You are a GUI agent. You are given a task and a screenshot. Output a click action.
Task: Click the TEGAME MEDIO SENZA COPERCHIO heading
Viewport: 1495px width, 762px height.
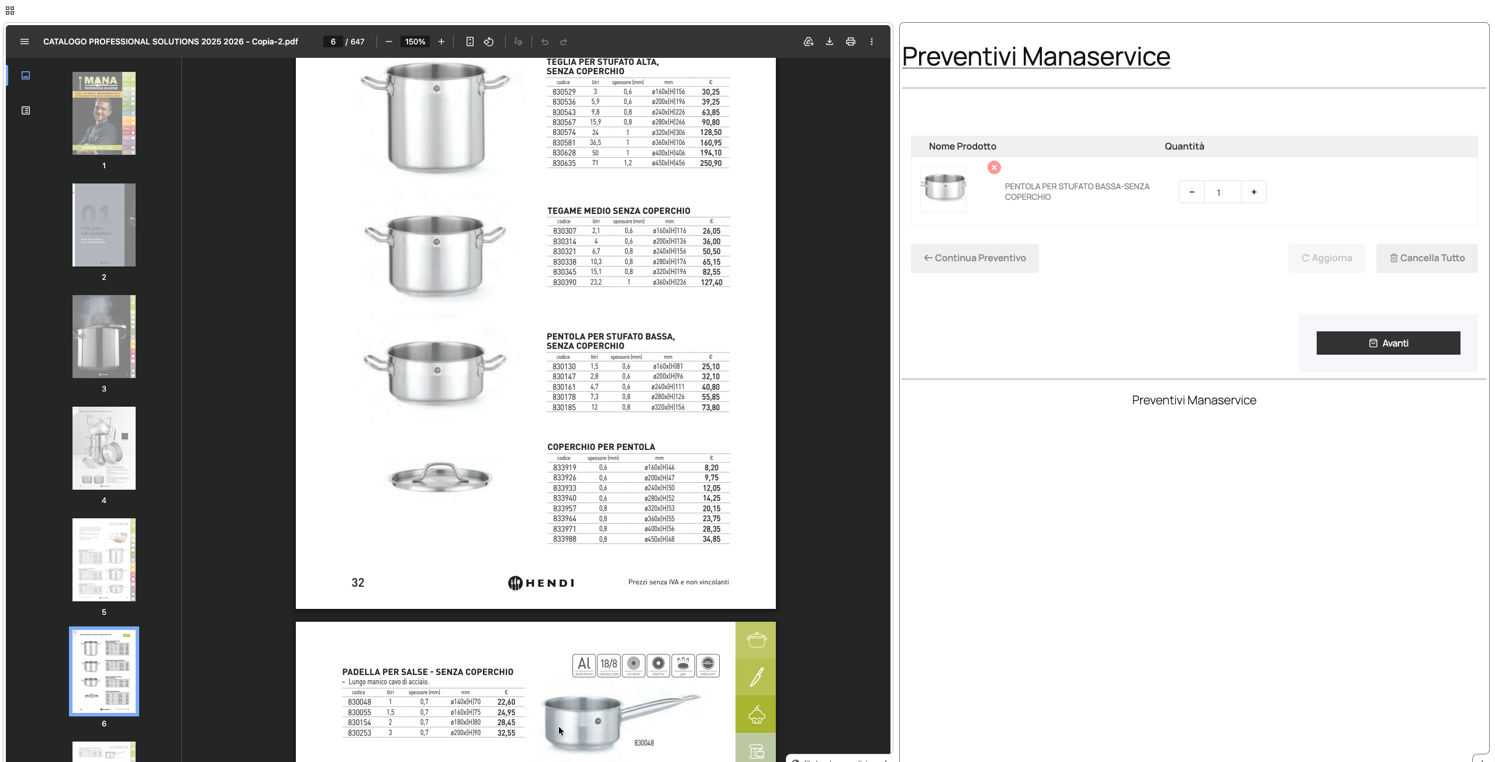tap(619, 211)
